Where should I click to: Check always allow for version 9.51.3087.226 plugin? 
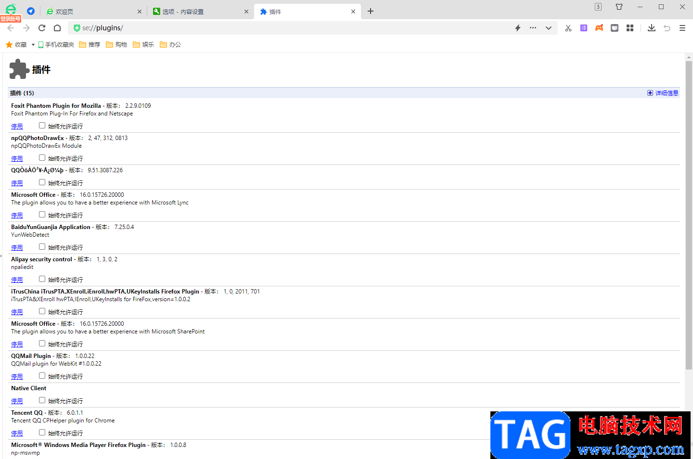click(x=42, y=182)
